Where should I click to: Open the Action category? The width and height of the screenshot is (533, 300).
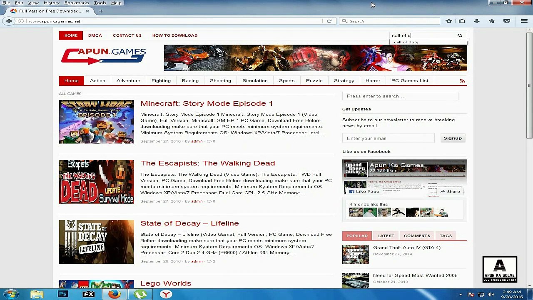97,81
